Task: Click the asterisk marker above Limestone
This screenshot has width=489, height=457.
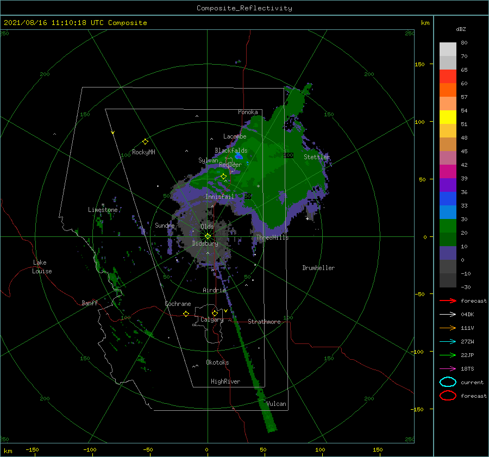Action: [103, 205]
